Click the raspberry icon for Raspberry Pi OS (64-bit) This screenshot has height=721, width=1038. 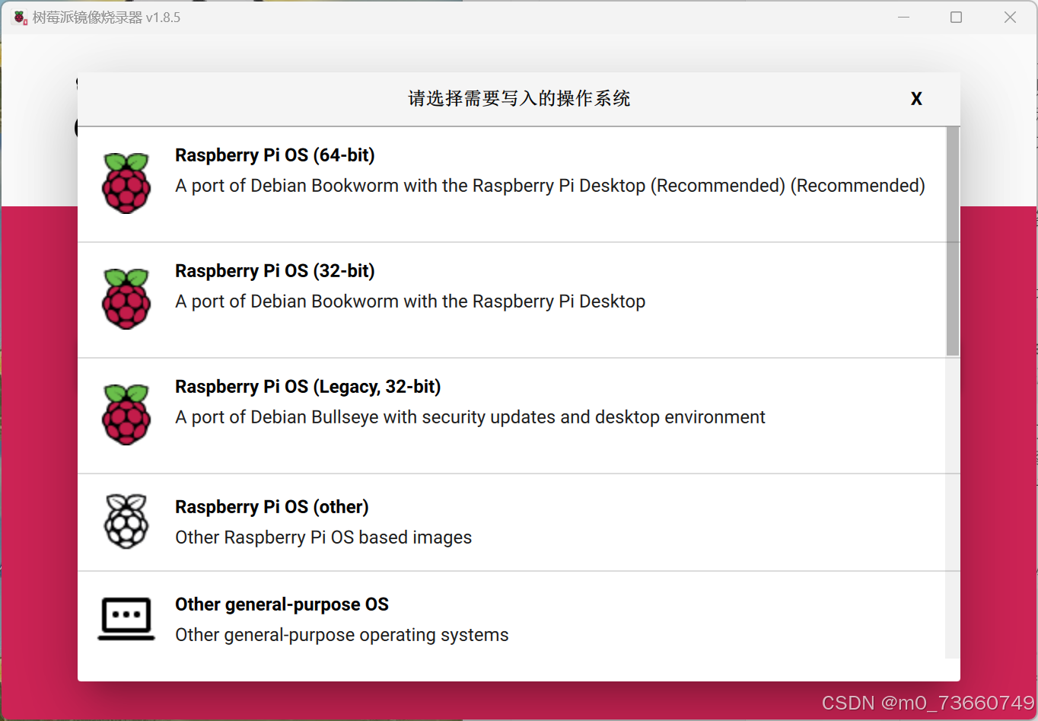pos(126,183)
